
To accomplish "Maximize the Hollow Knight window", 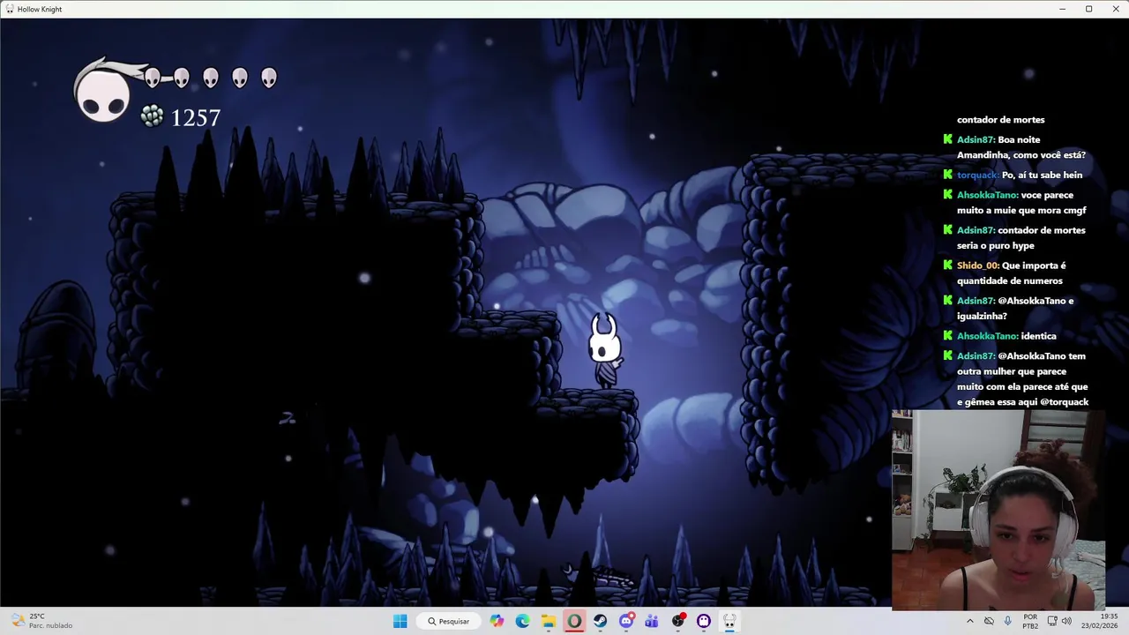I will [1088, 9].
